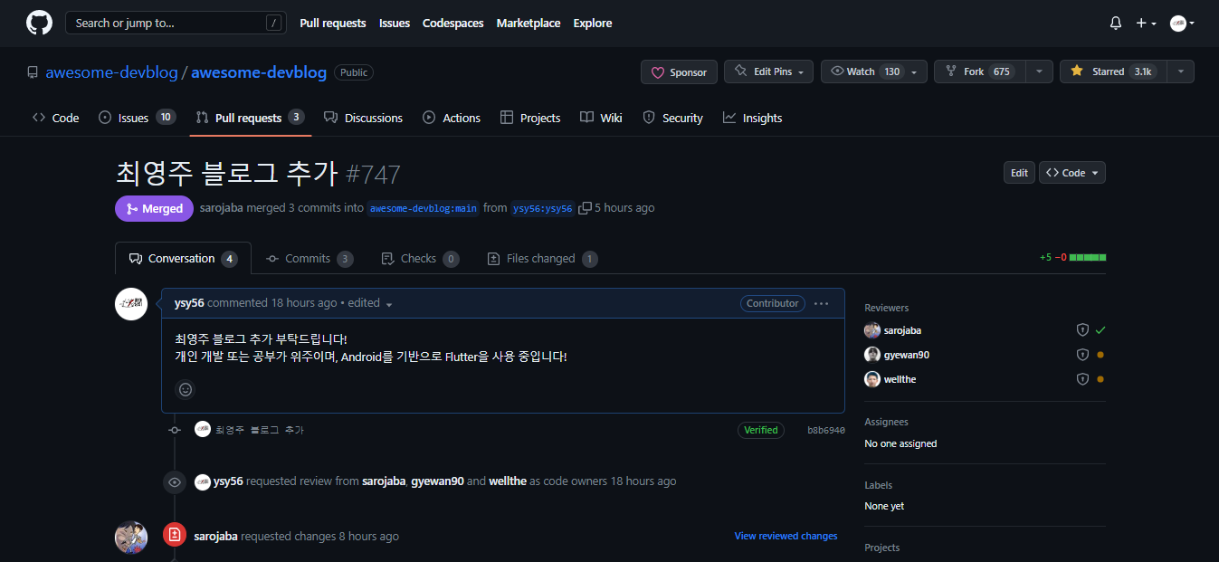Open sarojaba link in requested changes event
The width and height of the screenshot is (1219, 562).
216,536
